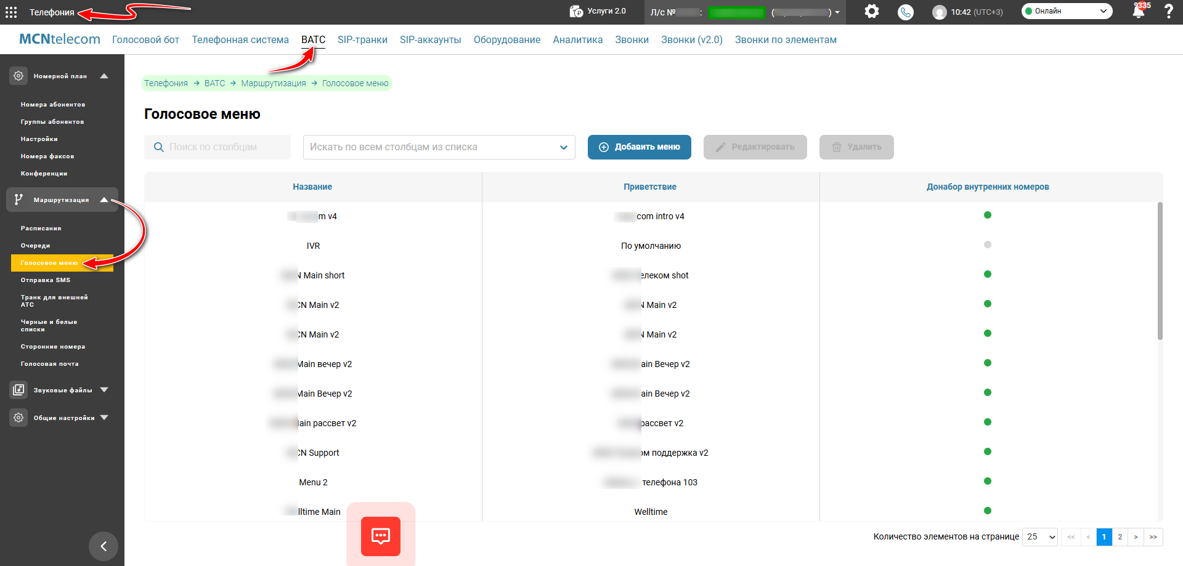Click the search magnifier icon

pos(158,147)
